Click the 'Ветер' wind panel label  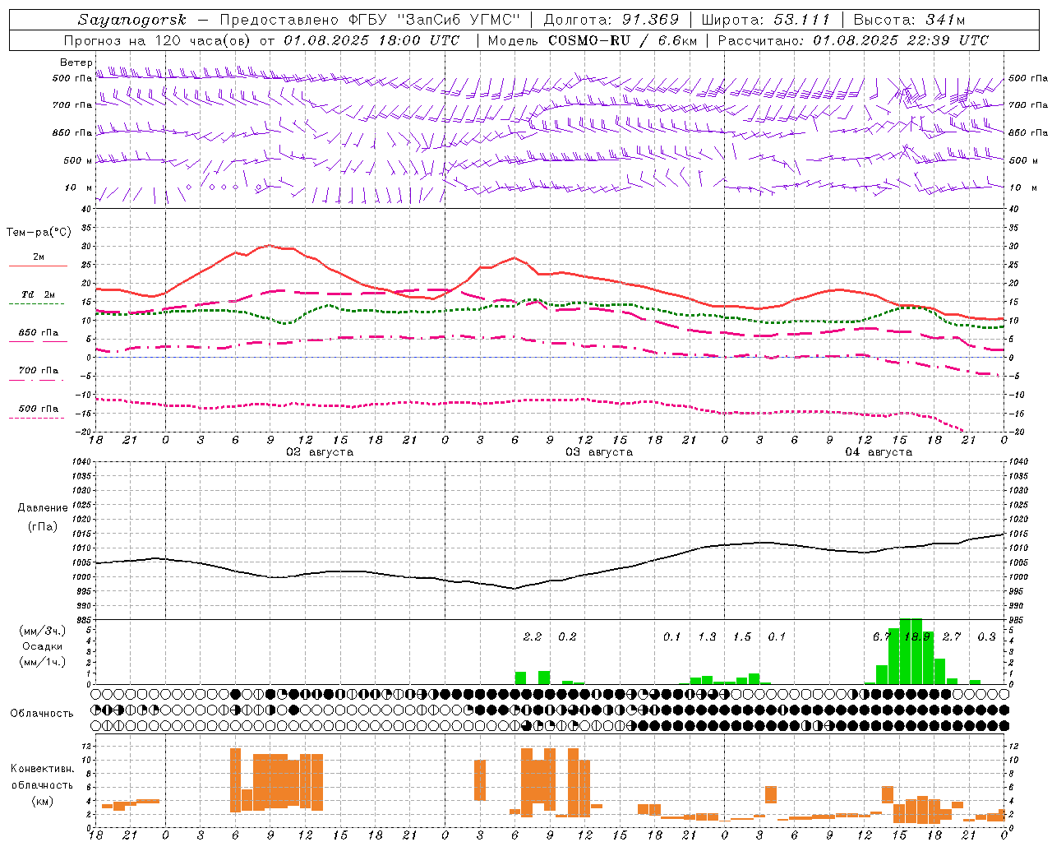pyautogui.click(x=76, y=62)
